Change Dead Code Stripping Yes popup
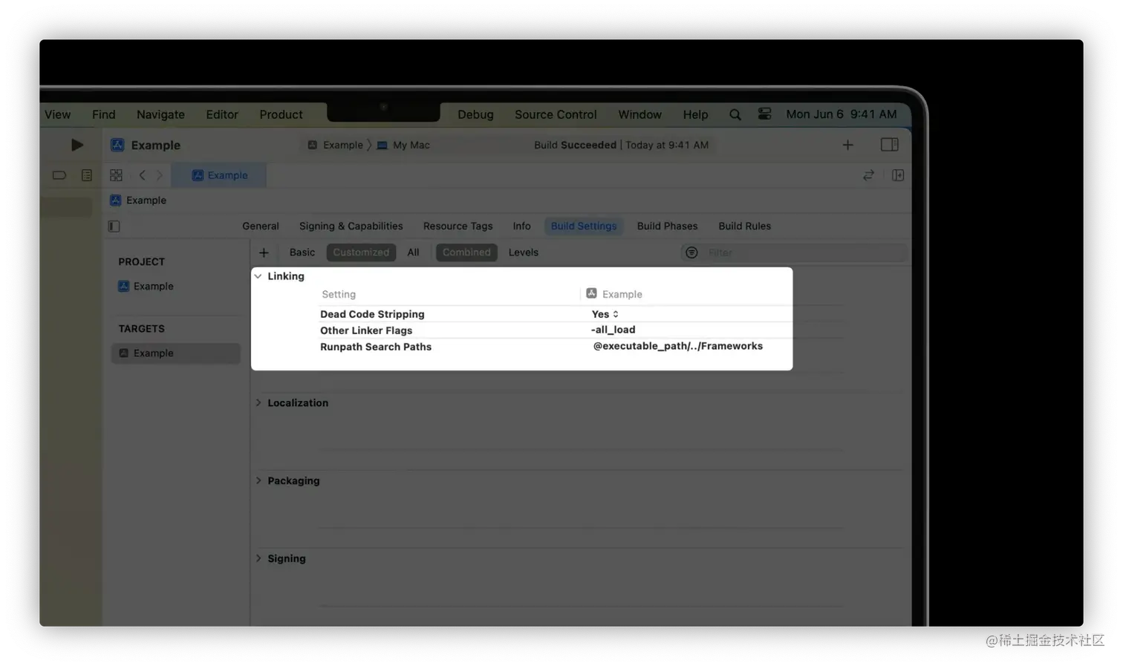The image size is (1123, 666). pyautogui.click(x=605, y=314)
